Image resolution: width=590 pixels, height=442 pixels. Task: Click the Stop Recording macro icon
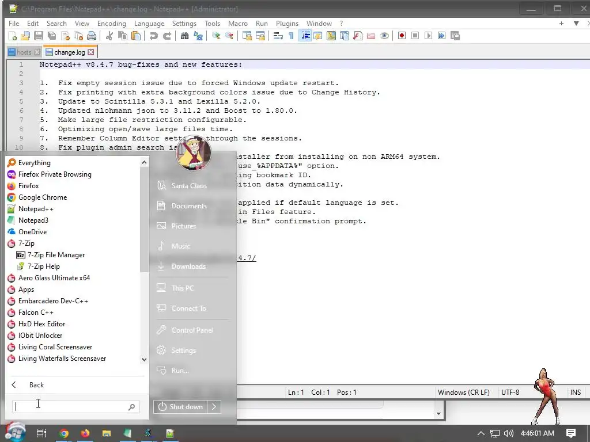point(415,36)
